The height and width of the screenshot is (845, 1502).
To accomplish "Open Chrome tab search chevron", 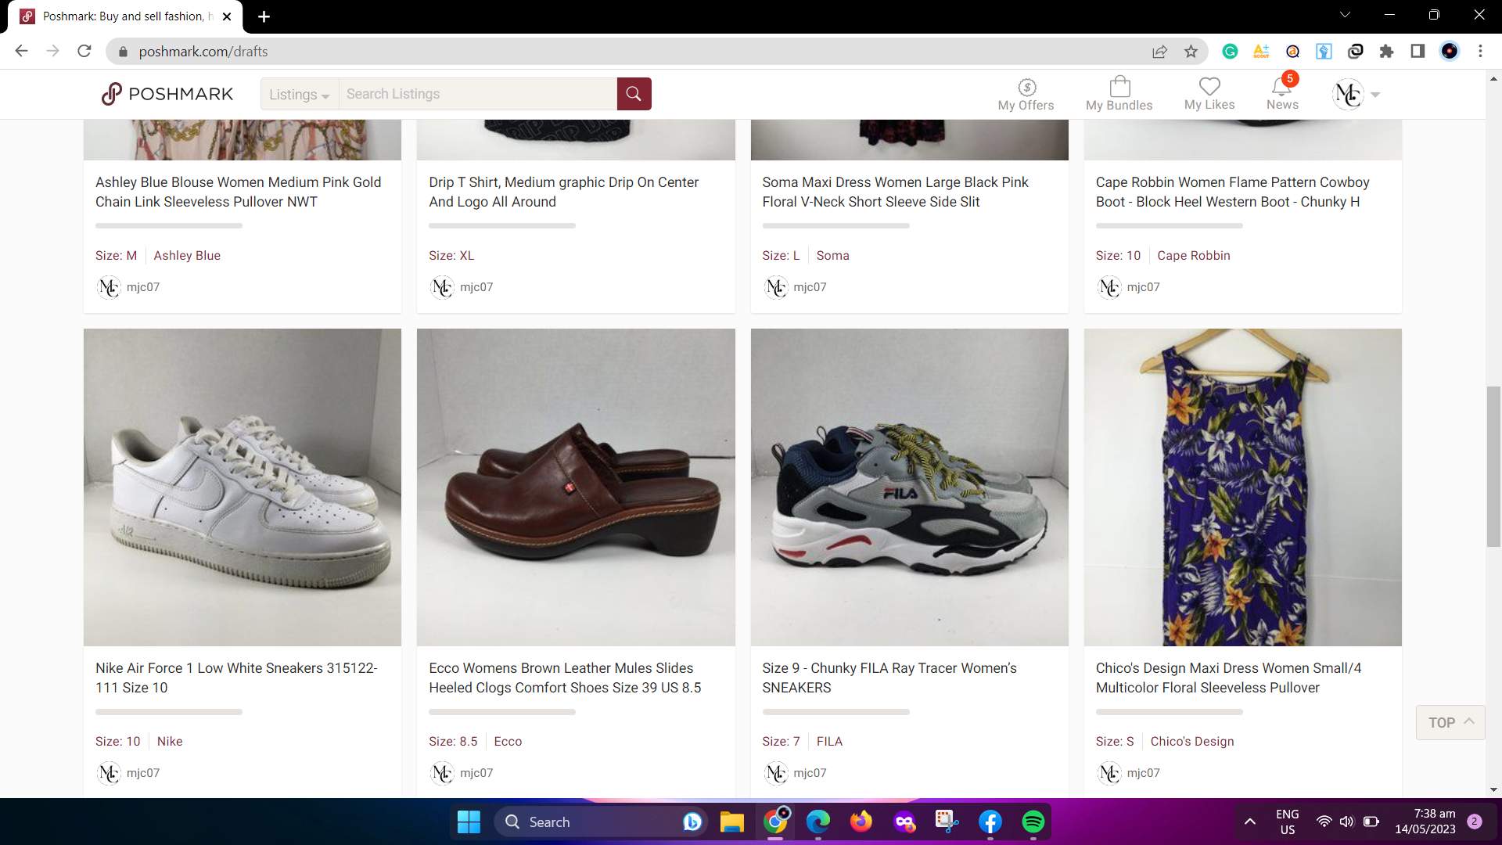I will click(x=1345, y=15).
